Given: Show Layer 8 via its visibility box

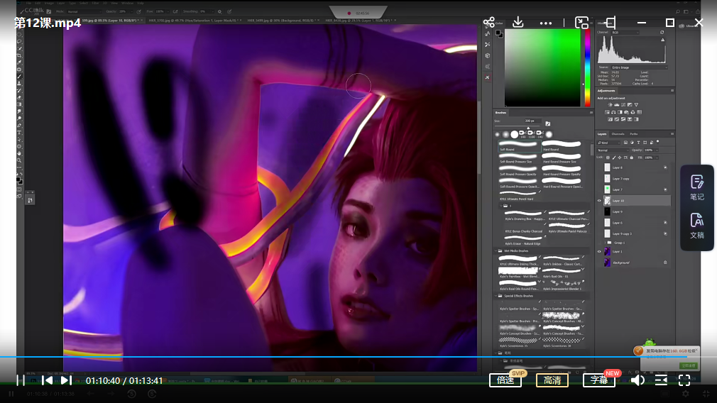Looking at the screenshot, I should (599, 167).
